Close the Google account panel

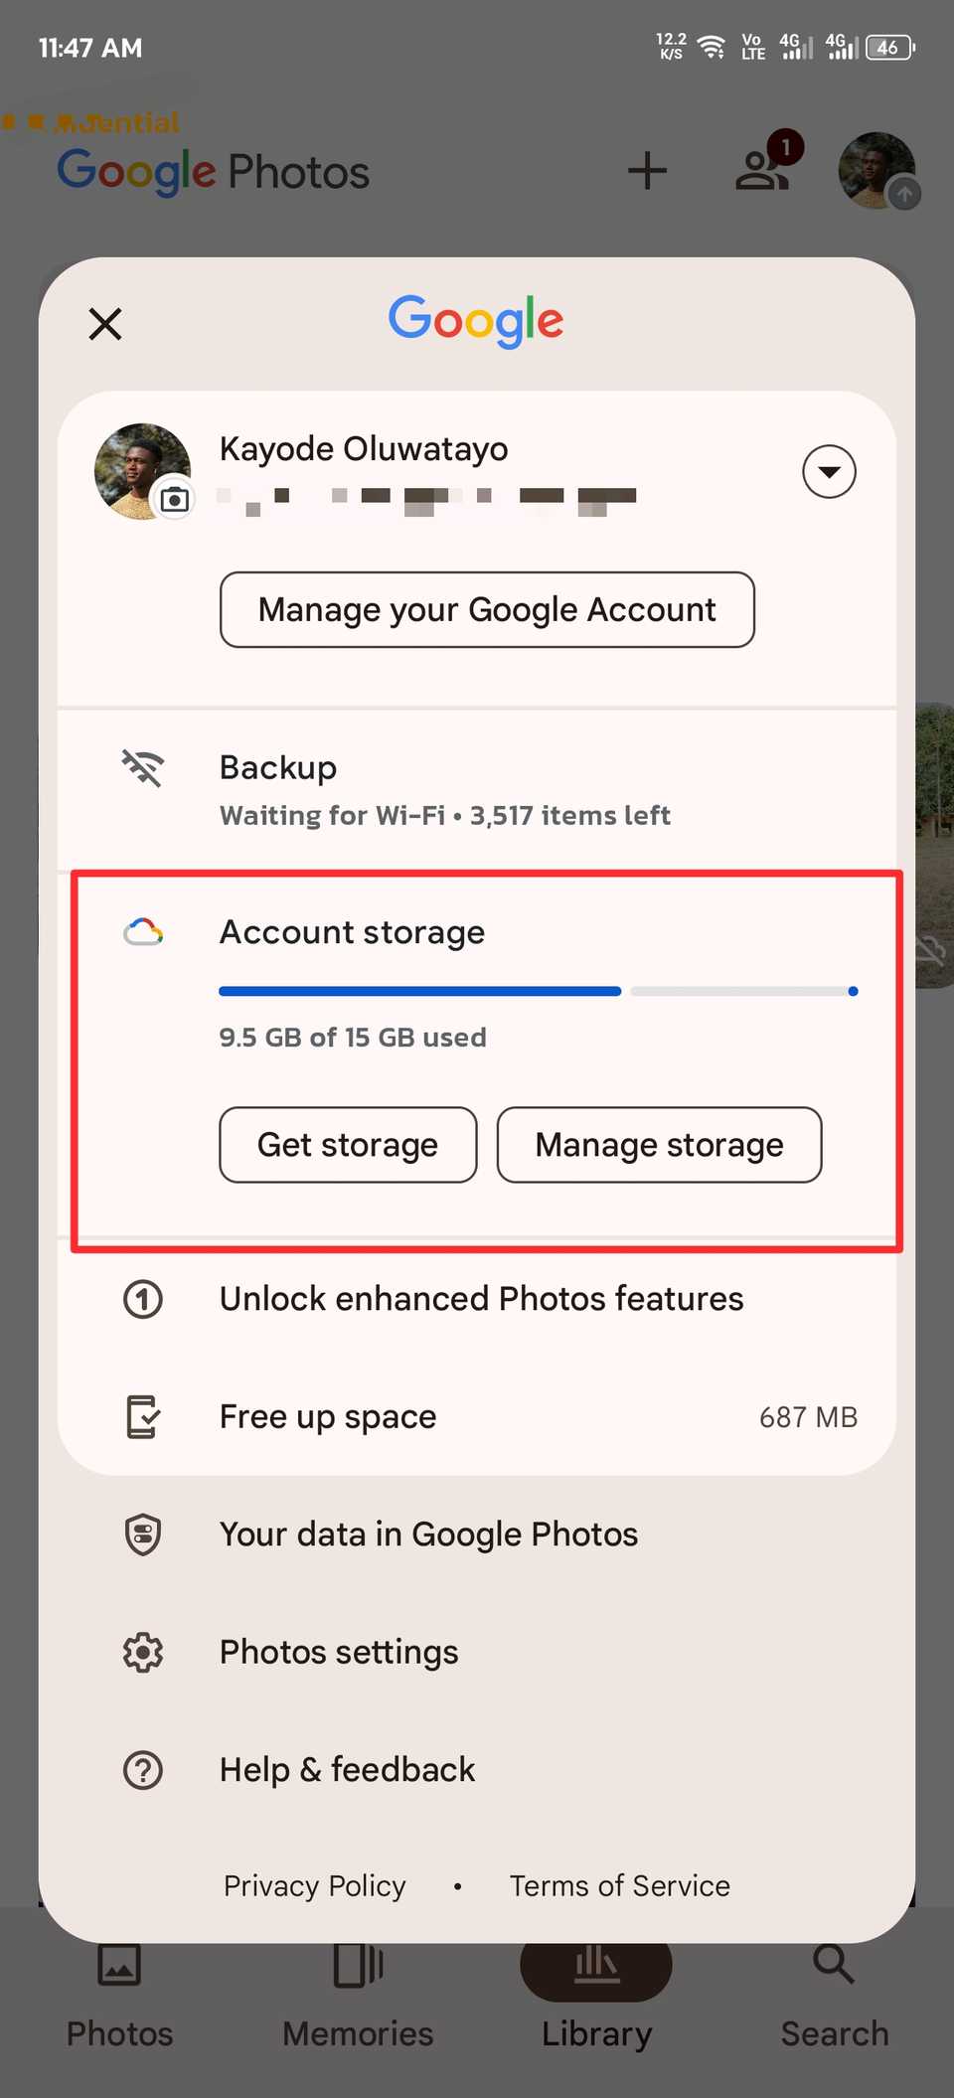tap(104, 323)
